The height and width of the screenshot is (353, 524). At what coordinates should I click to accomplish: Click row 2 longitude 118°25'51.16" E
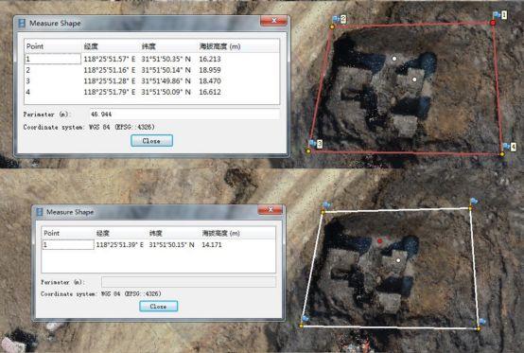point(110,70)
